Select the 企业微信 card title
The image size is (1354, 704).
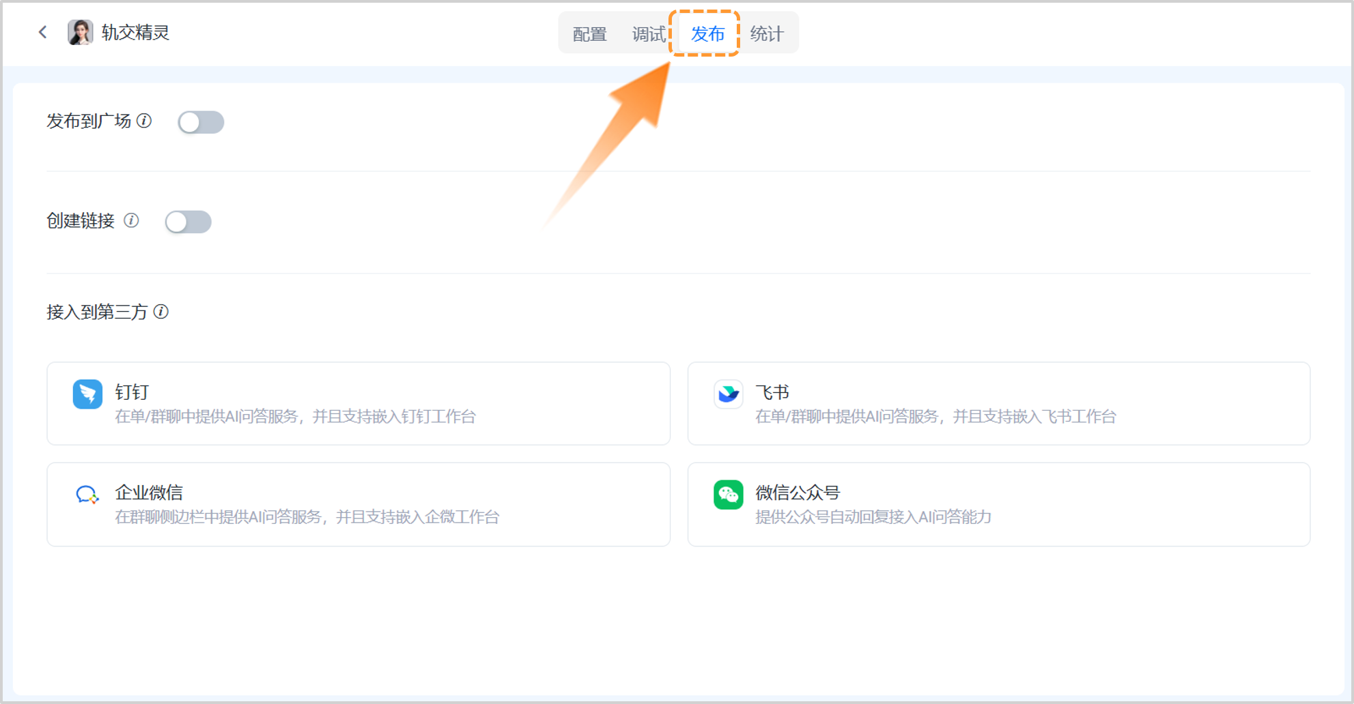149,493
